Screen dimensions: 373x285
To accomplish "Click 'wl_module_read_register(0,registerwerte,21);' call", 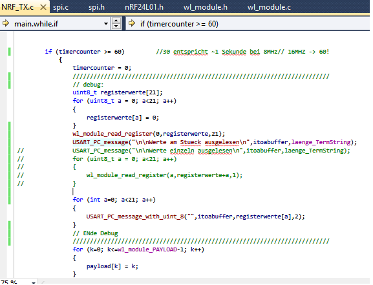I will [149, 134].
